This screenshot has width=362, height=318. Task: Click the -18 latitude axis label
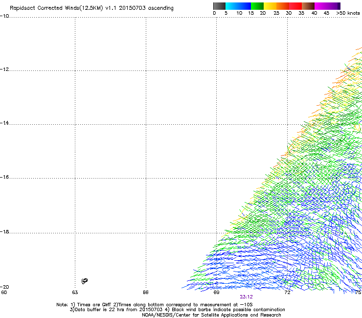(4, 231)
